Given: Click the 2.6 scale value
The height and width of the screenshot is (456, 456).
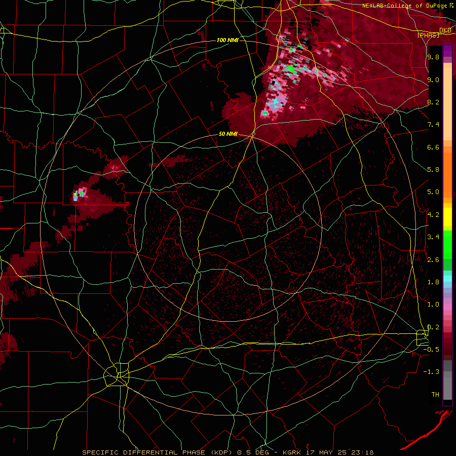Looking at the screenshot, I should tap(433, 260).
